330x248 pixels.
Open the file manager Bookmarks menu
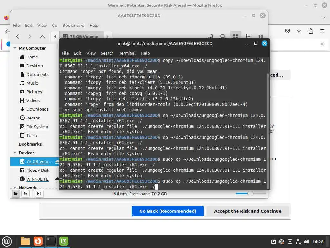73,25
